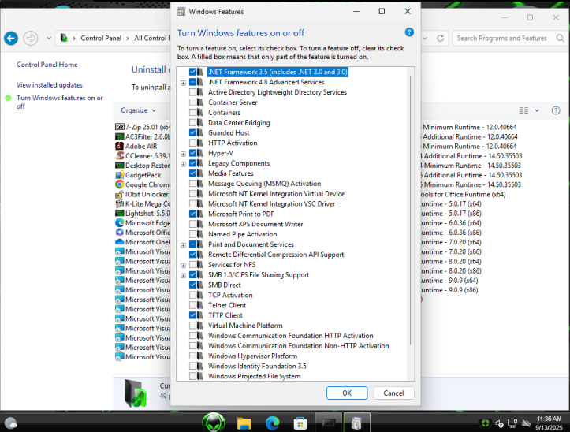Click Turn Windows features on or off link
Screen dimensions: 570x432
(x=60, y=102)
